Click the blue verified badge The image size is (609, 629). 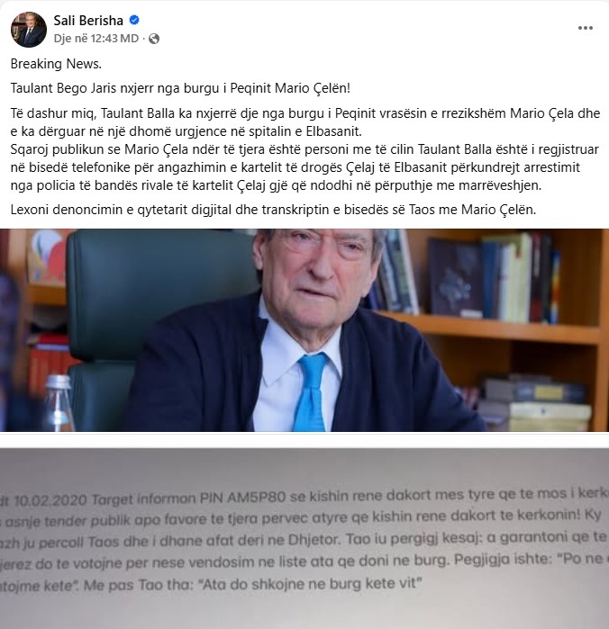coord(134,20)
